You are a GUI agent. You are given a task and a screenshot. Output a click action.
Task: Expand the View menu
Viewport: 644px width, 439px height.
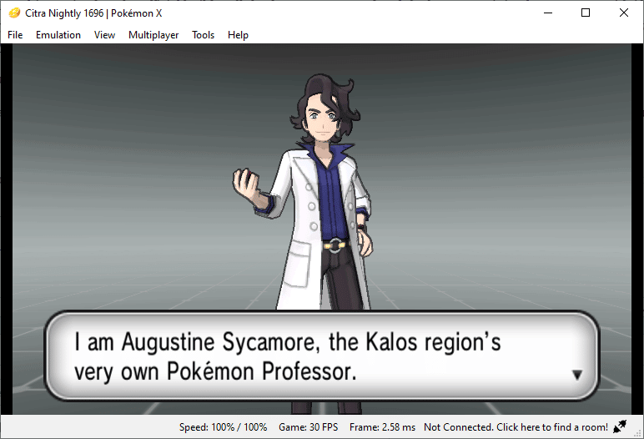click(105, 35)
